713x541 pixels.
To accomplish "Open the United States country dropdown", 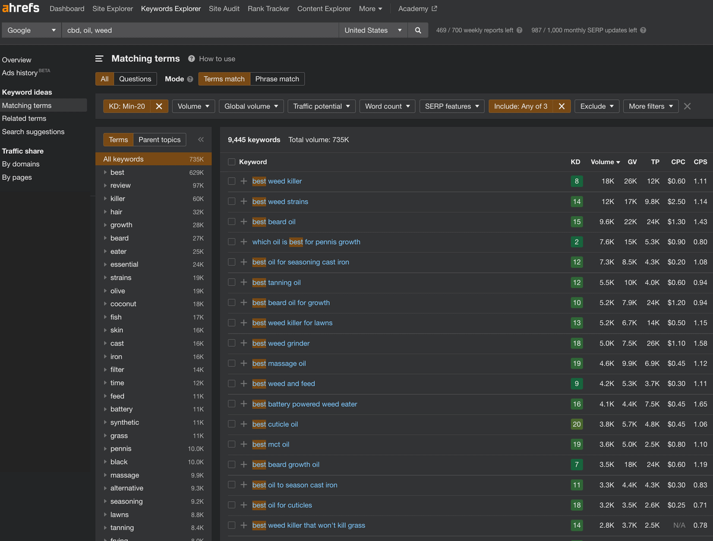I will [x=373, y=30].
